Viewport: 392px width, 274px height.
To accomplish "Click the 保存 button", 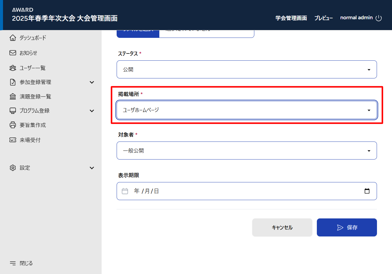I will [x=347, y=227].
